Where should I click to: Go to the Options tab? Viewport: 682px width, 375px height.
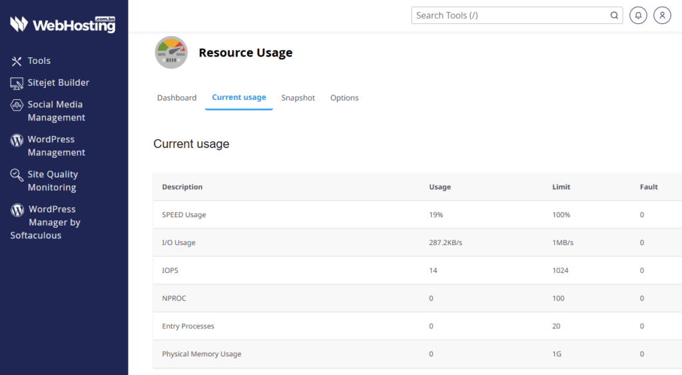pyautogui.click(x=344, y=98)
